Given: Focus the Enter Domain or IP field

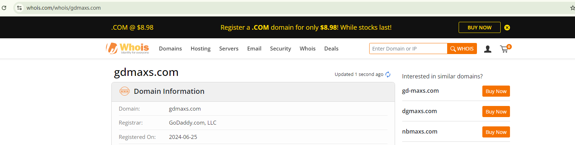Looking at the screenshot, I should tap(408, 49).
